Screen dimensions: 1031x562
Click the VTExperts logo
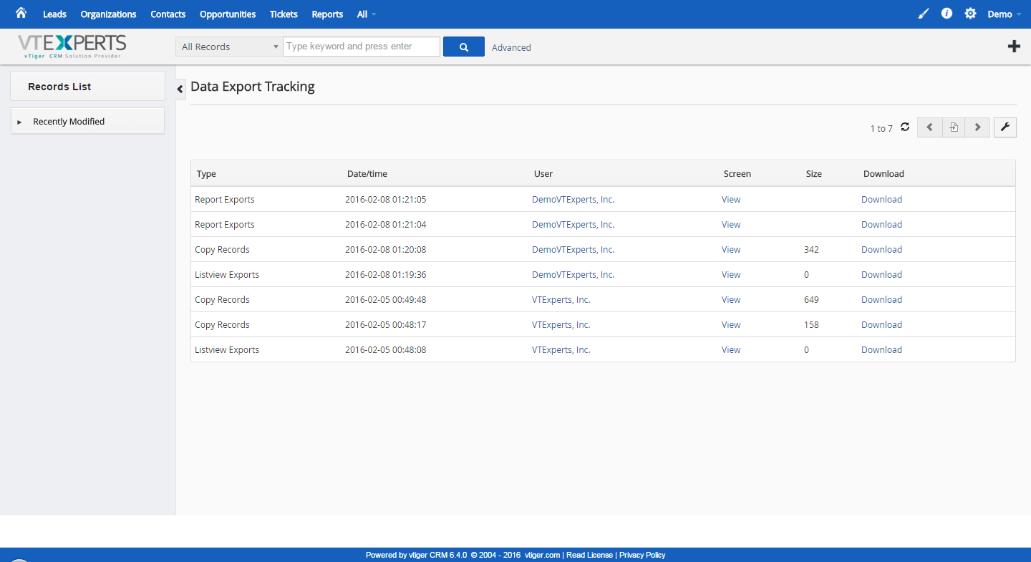tap(72, 47)
